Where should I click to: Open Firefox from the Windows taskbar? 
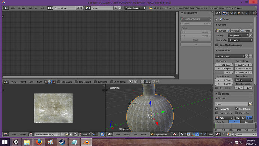pos(39,142)
